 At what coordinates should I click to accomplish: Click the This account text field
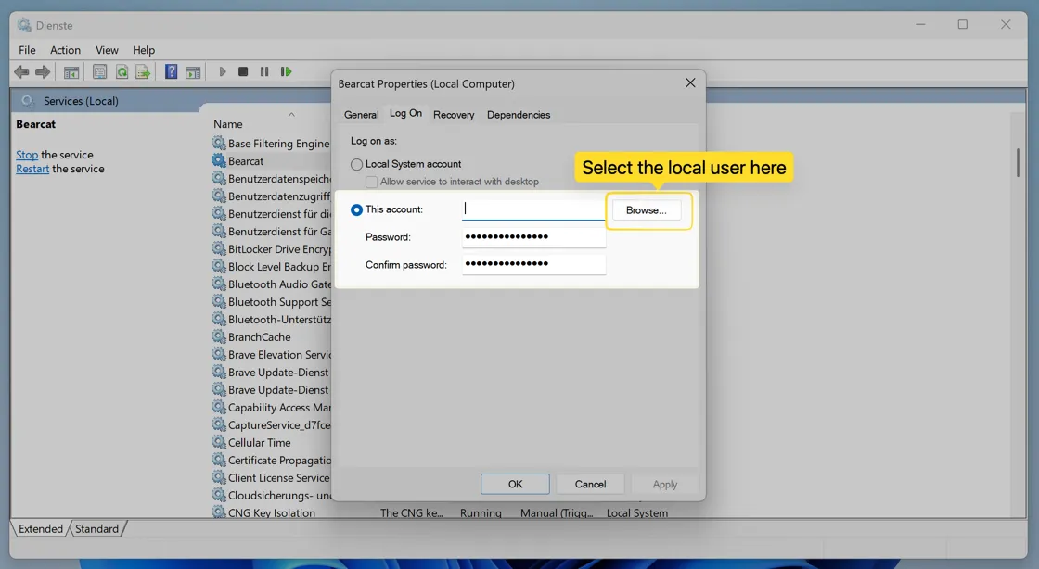(x=533, y=209)
